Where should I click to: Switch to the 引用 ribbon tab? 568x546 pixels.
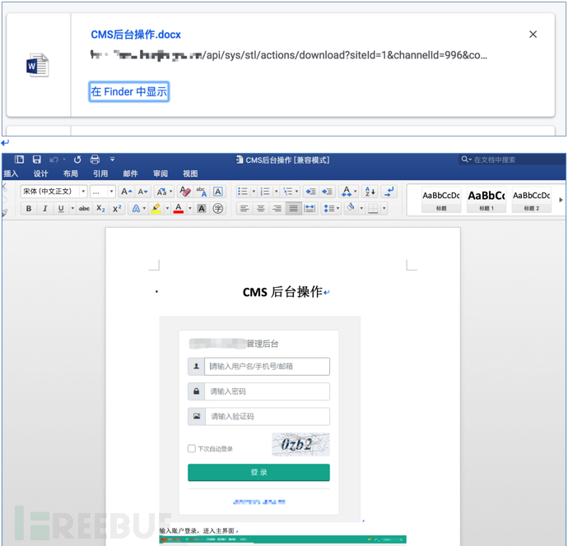(x=100, y=174)
